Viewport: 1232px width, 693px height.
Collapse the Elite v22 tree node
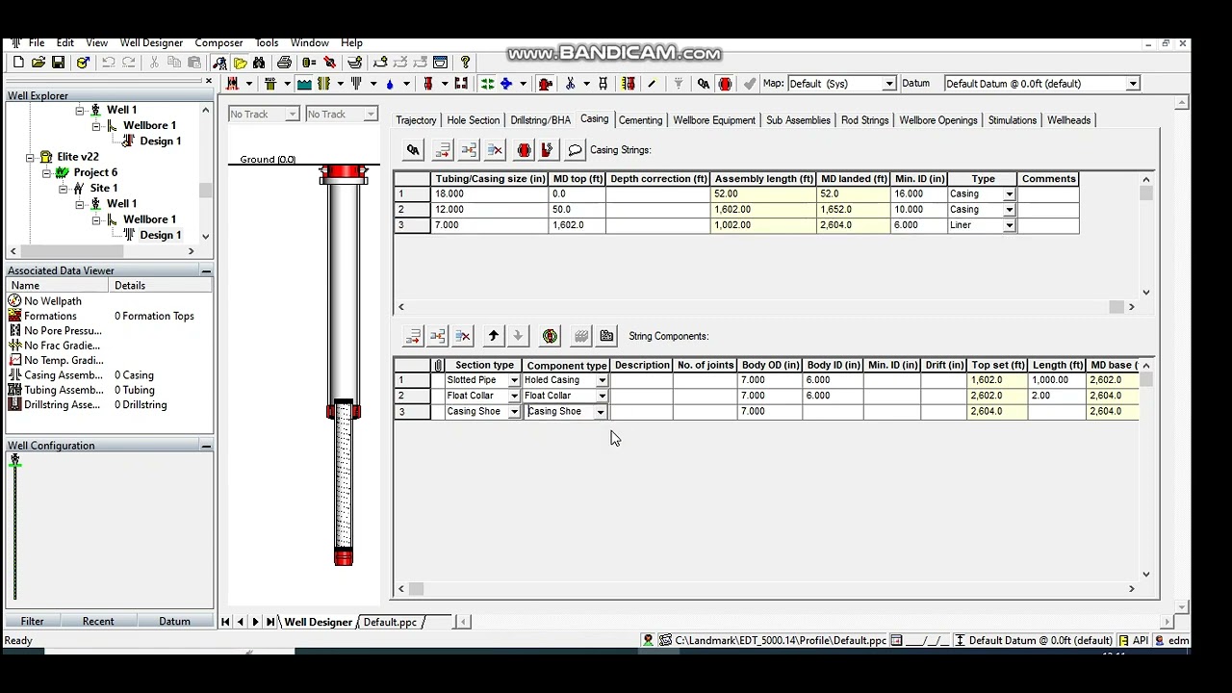[x=31, y=157]
